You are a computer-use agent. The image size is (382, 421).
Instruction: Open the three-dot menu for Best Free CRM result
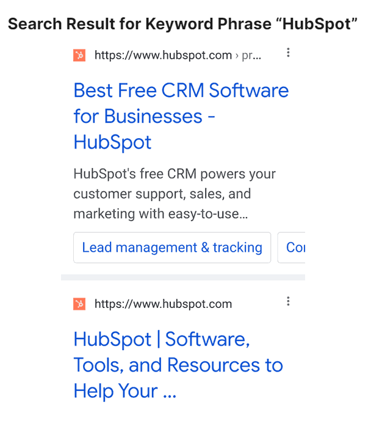pos(288,53)
